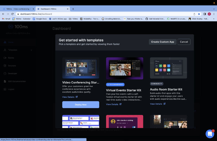Click the Sessions clock icon in sidebar
This screenshot has width=217, height=141.
[x=5, y=65]
